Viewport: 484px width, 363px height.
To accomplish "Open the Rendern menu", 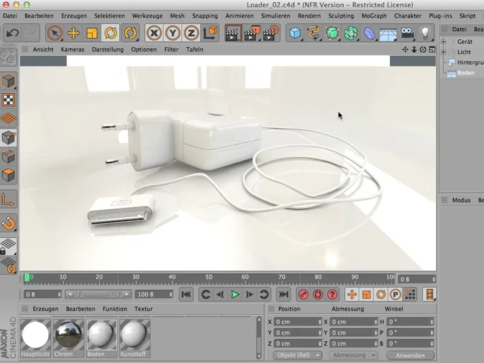I will 309,16.
